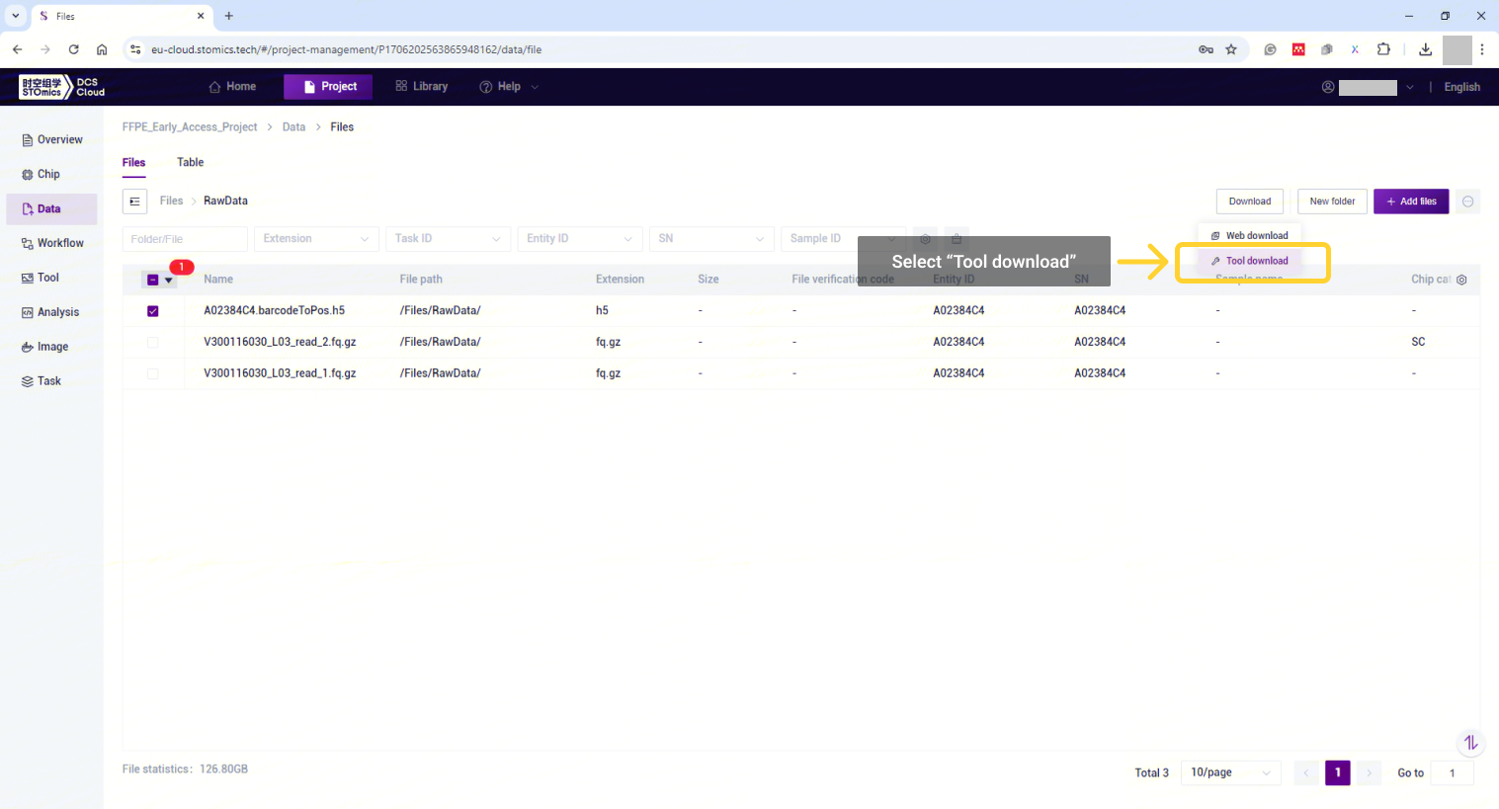Click the more options icon beside Add files
The height and width of the screenshot is (809, 1499).
1468,202
